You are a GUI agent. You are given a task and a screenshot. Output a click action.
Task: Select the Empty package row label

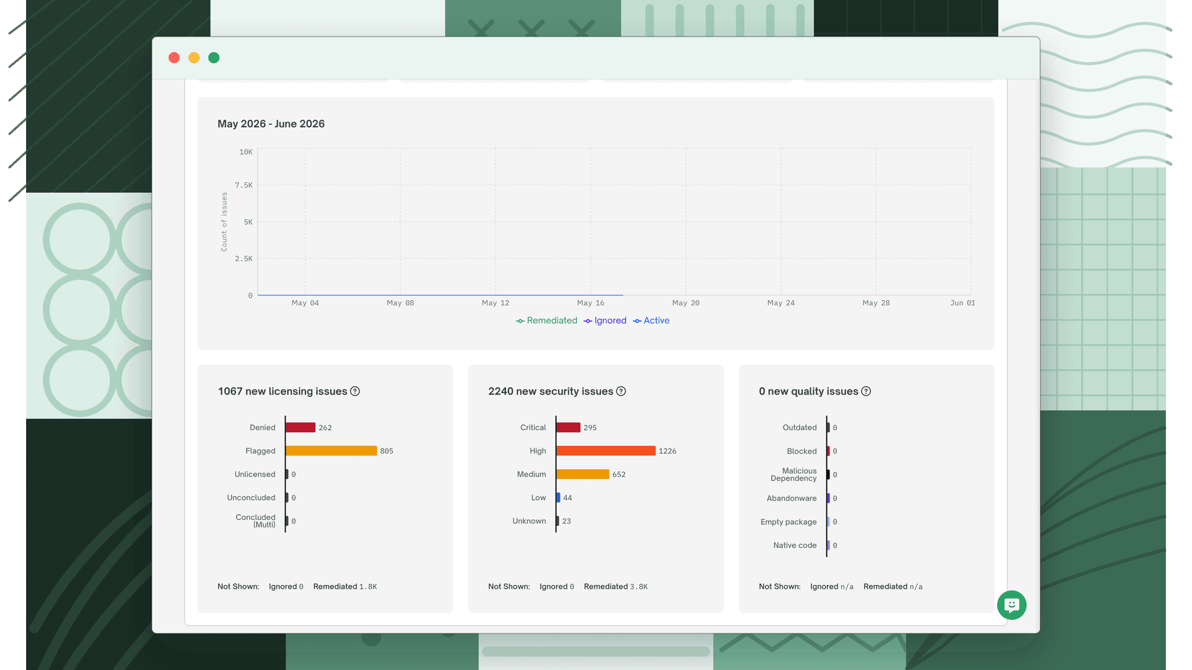[788, 522]
